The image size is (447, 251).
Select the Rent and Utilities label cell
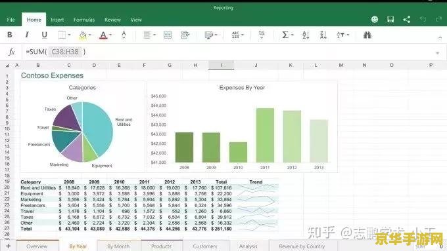click(38, 187)
